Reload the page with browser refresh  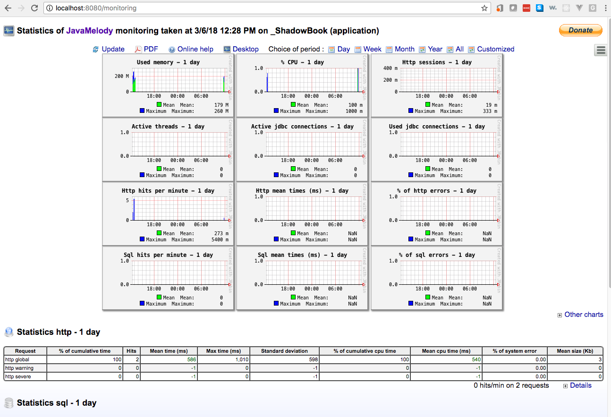tap(34, 8)
